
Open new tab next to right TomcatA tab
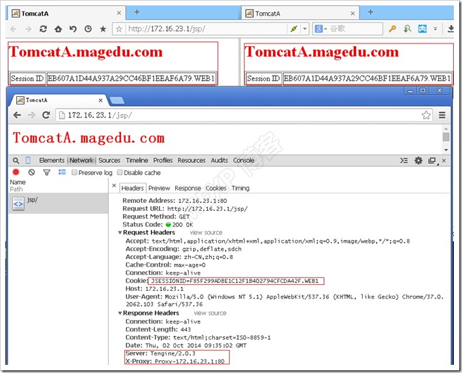371,12
